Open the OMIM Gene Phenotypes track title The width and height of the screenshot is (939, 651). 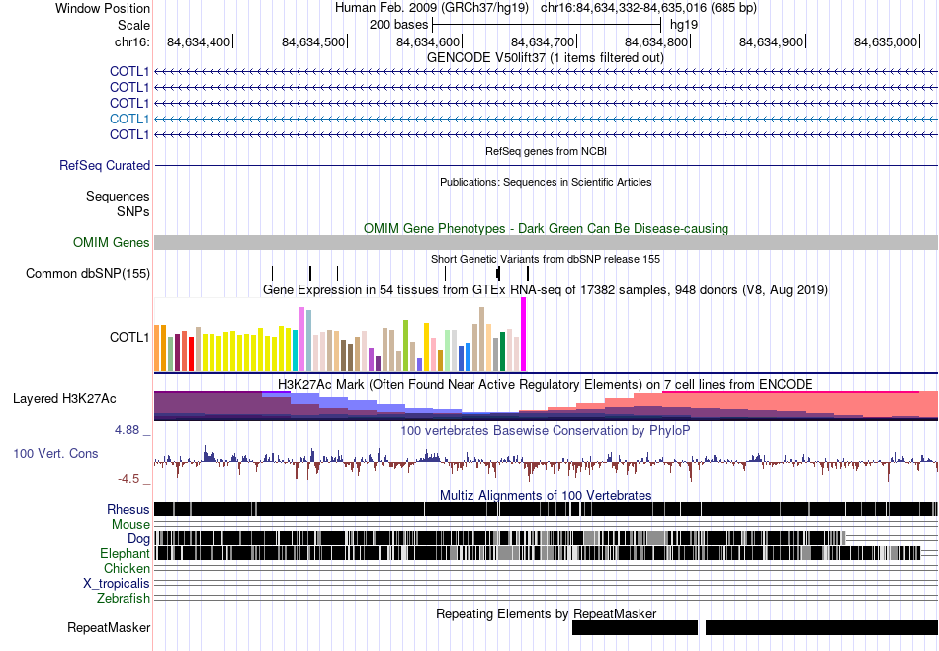pos(546,228)
